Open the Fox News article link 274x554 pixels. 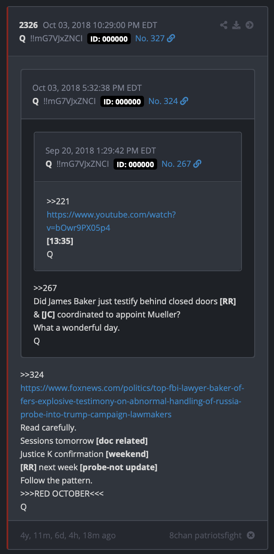tap(132, 401)
